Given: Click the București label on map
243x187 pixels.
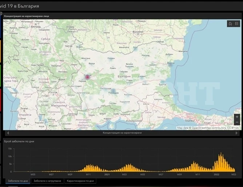Looking at the screenshot, I should click(138, 32).
